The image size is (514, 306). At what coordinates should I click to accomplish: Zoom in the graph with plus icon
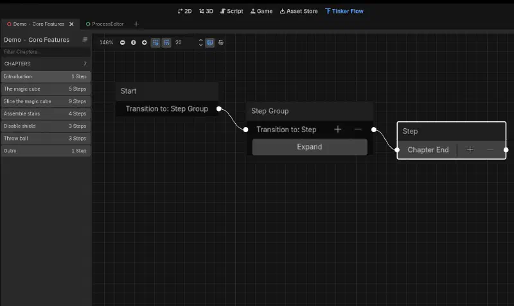tap(144, 42)
